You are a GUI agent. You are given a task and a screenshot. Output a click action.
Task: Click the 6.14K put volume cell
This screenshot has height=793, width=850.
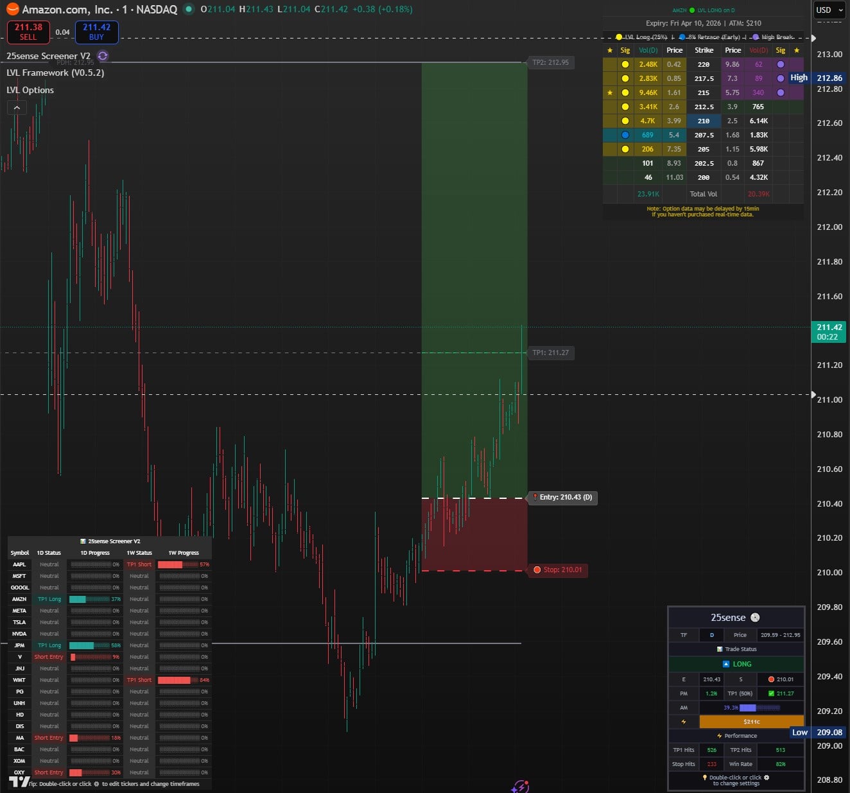click(759, 121)
